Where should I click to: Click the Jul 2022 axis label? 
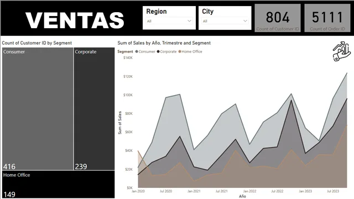[277, 191]
